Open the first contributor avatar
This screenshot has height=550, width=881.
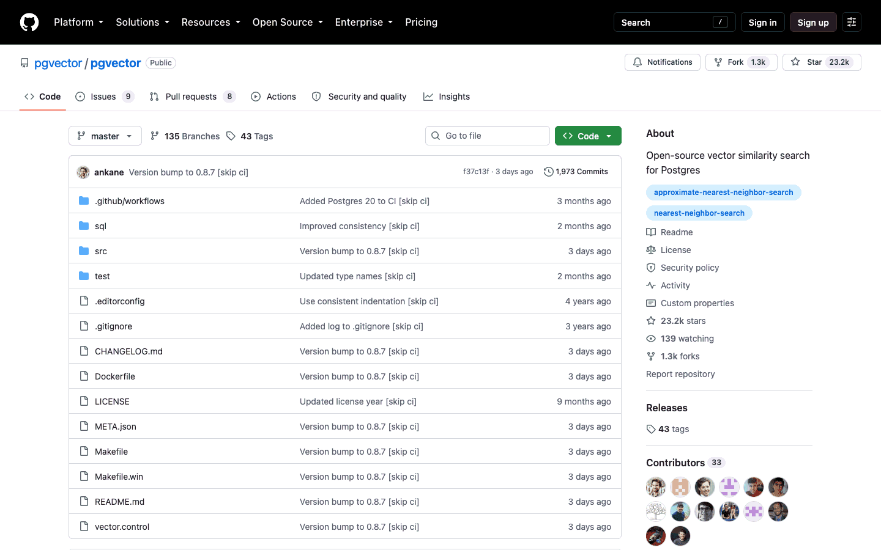(x=656, y=487)
